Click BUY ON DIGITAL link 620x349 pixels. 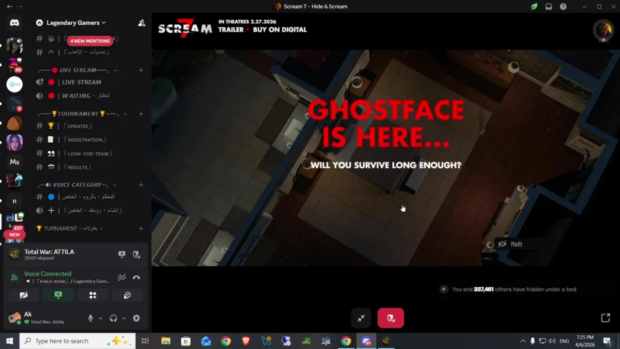280,30
